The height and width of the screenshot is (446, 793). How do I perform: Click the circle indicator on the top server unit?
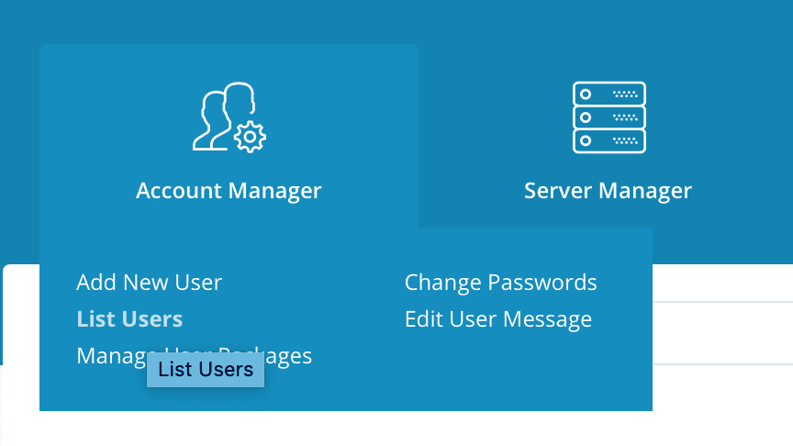(586, 94)
